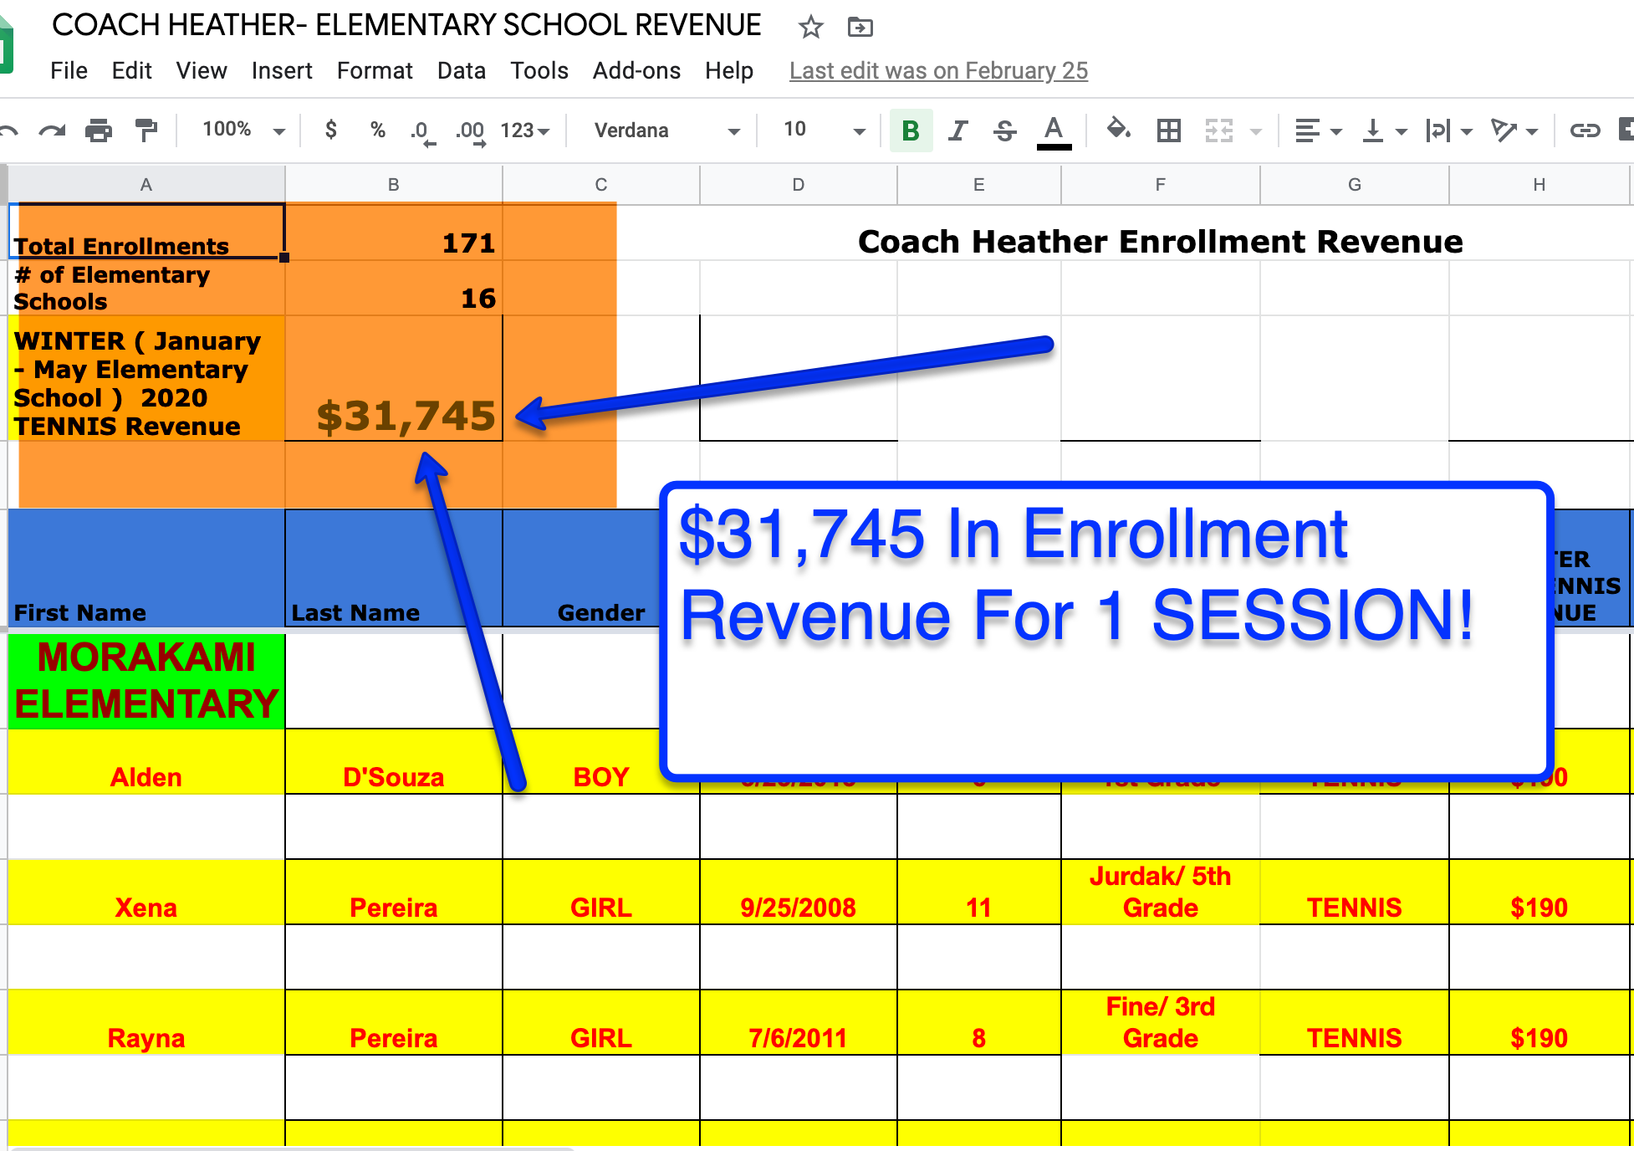Select Rayna's $190 revenue cell

pyautogui.click(x=1540, y=1022)
